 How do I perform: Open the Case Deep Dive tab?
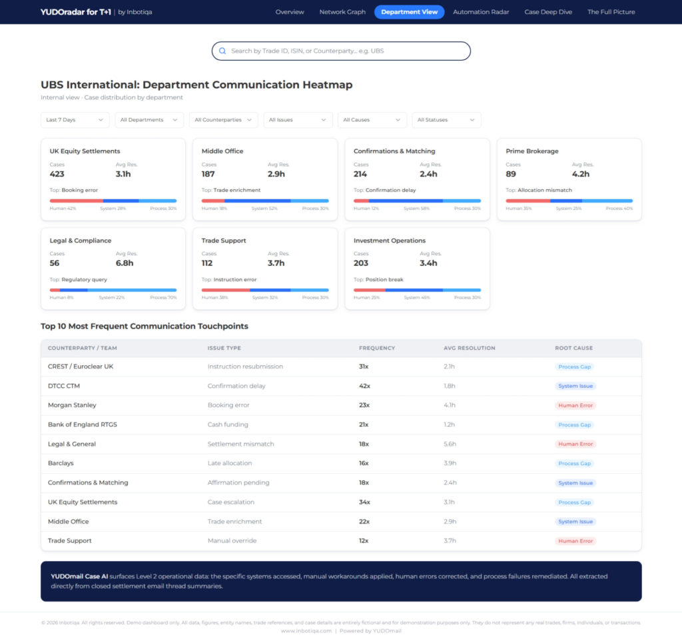(x=548, y=12)
